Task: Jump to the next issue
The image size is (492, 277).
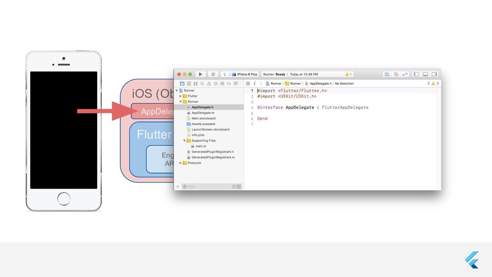Action: click(438, 84)
